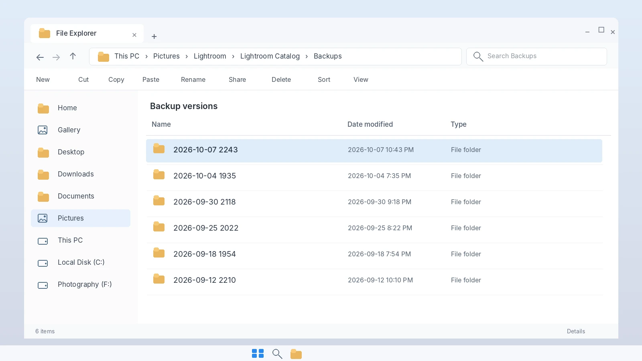Navigate up one folder level
Viewport: 642px width, 361px height.
[73, 56]
